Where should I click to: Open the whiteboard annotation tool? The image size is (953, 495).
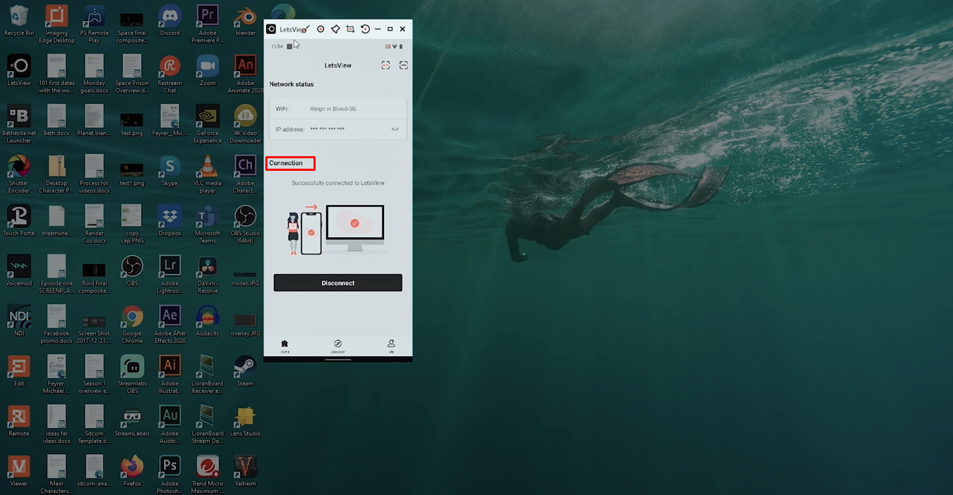335,29
